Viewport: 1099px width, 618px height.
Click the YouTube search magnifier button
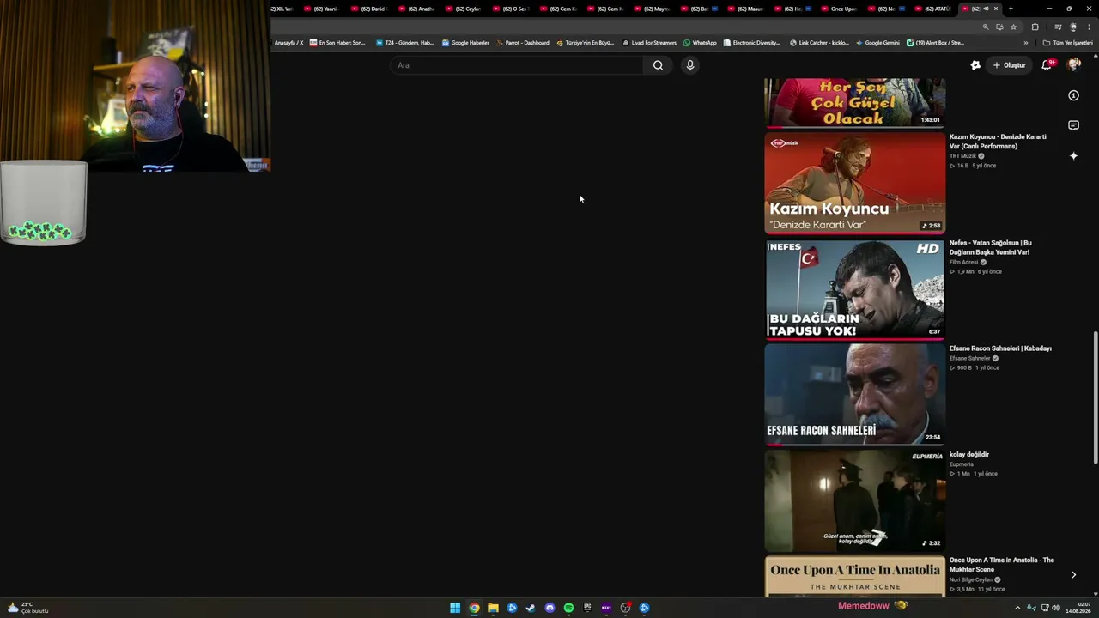(x=658, y=65)
